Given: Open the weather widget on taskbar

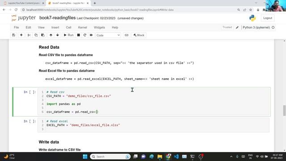Looking at the screenshot, I should click(x=9, y=157).
